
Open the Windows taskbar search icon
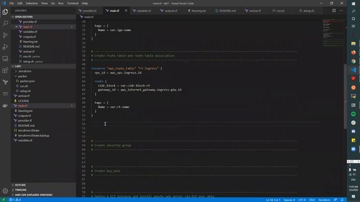pos(353,11)
